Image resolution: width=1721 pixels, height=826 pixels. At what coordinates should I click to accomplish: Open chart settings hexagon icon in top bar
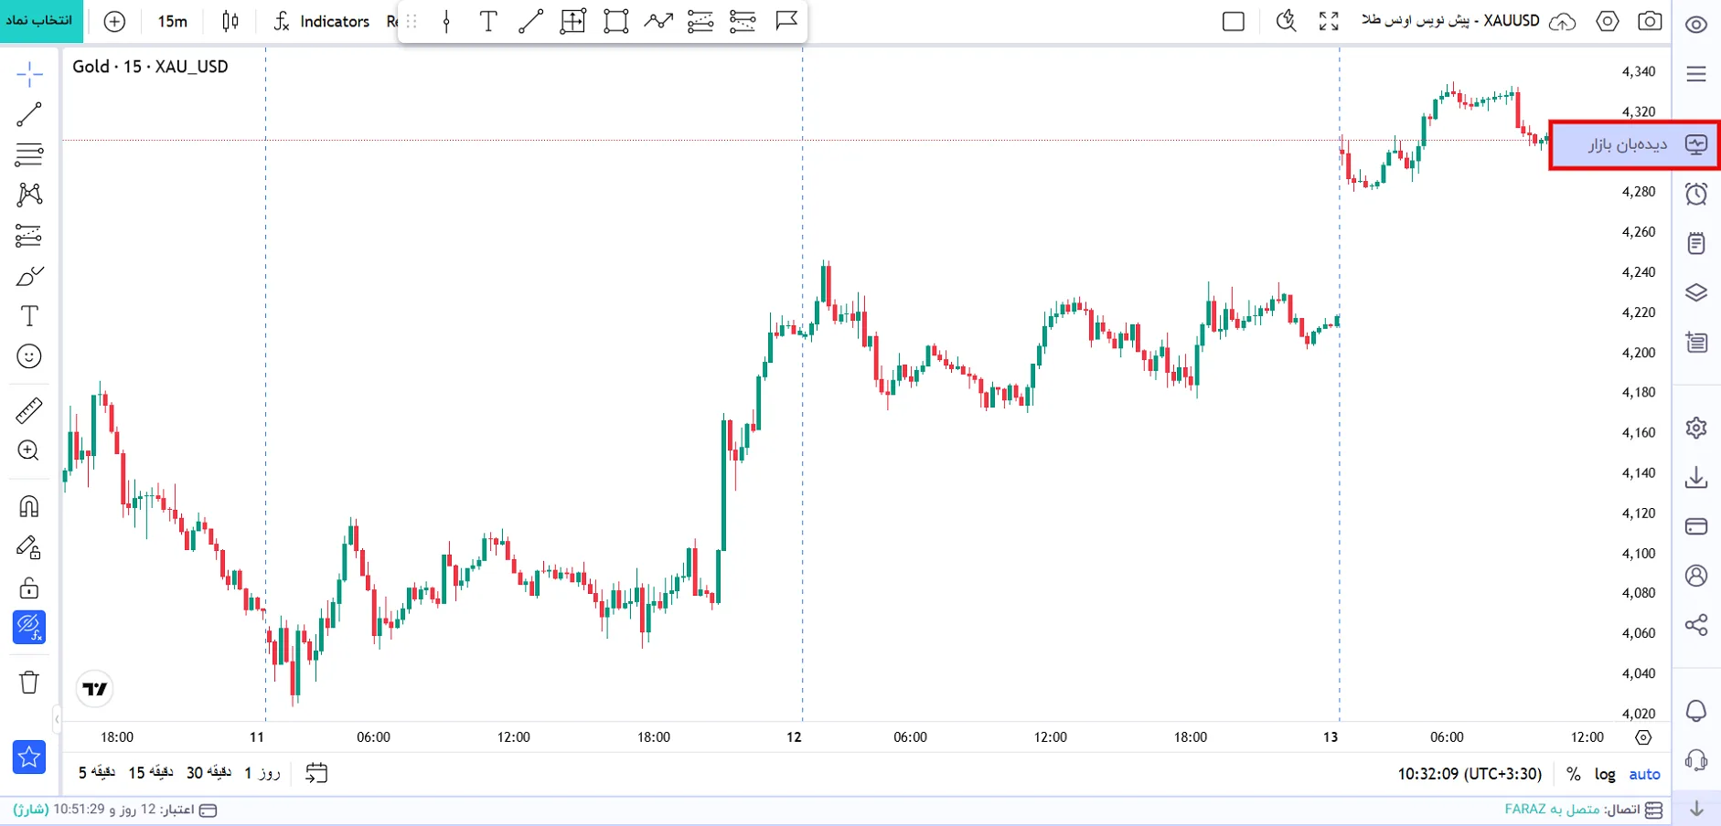pyautogui.click(x=1608, y=21)
